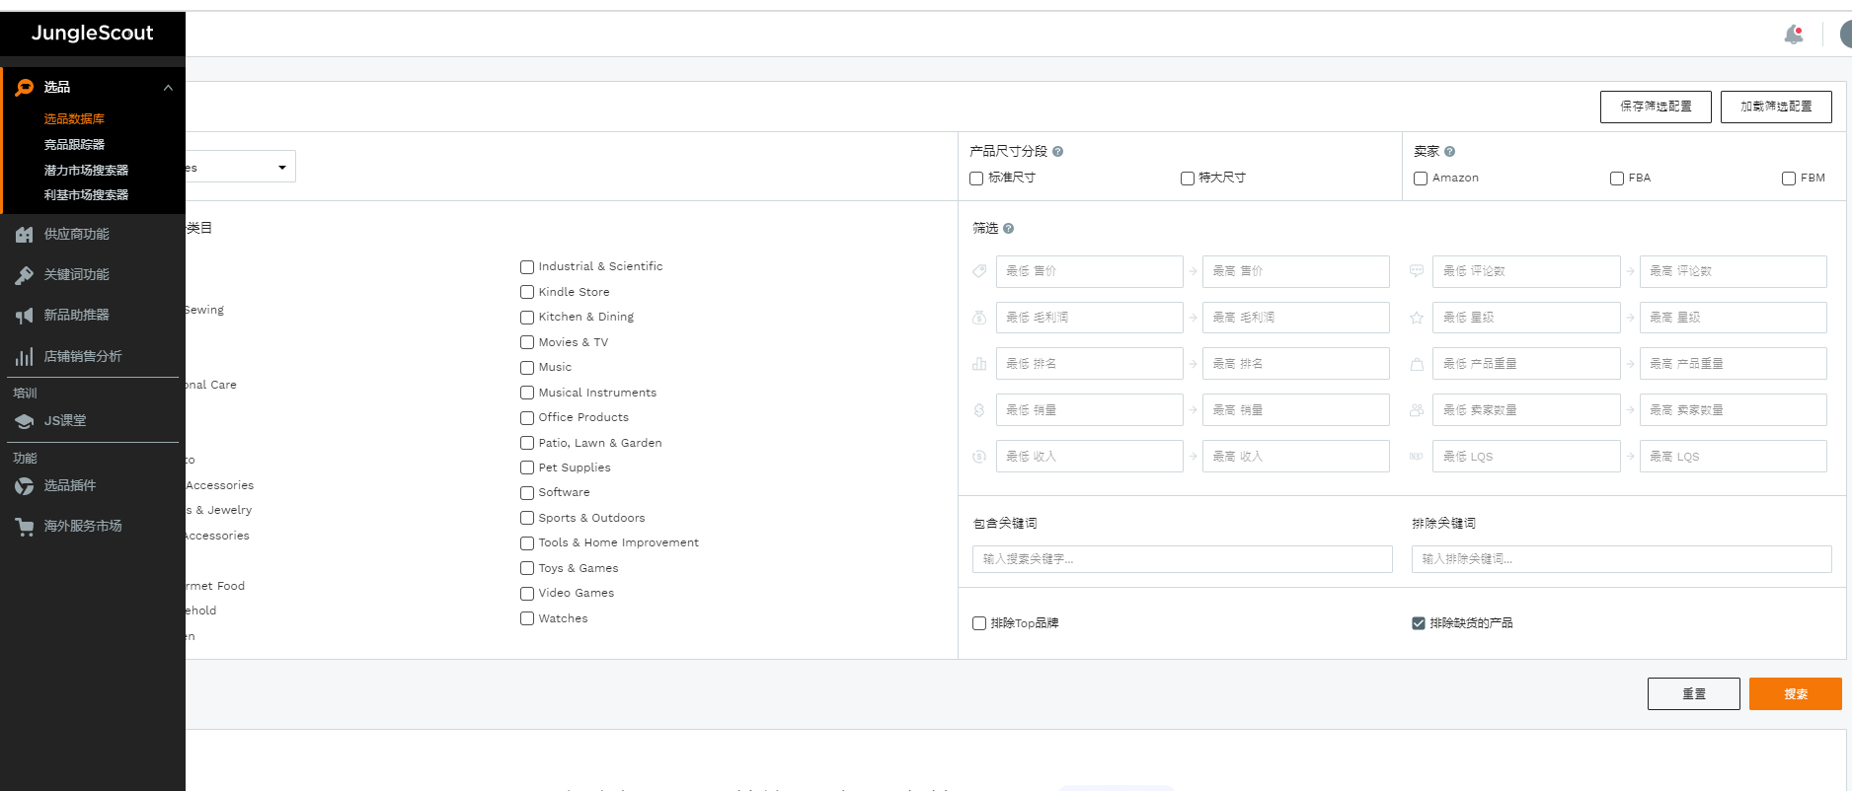Focus the 最低 排名 input
Image resolution: width=1852 pixels, height=791 pixels.
coord(1089,364)
